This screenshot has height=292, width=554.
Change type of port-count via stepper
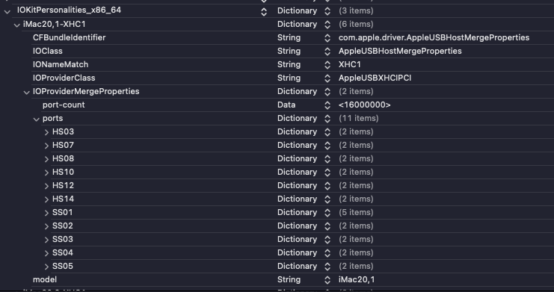point(327,105)
